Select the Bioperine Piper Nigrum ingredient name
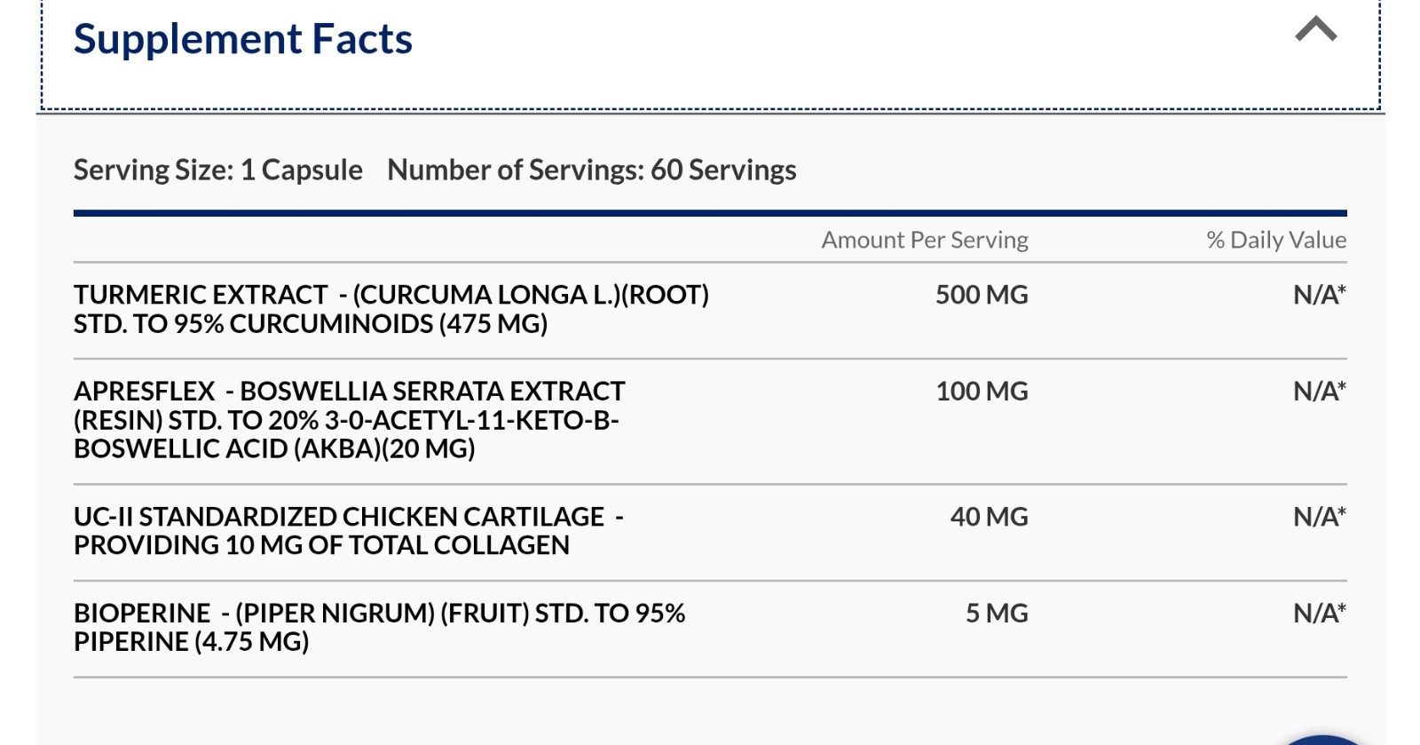1420x745 pixels. (380, 628)
